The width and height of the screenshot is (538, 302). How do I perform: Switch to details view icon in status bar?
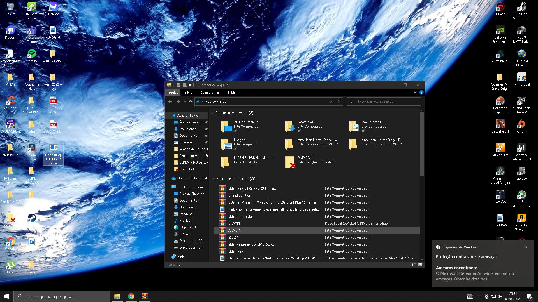(414, 265)
